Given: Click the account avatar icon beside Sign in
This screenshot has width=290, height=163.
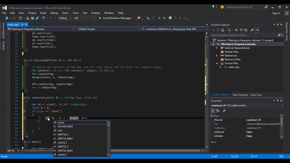Looking at the screenshot, I should [x=287, y=13].
